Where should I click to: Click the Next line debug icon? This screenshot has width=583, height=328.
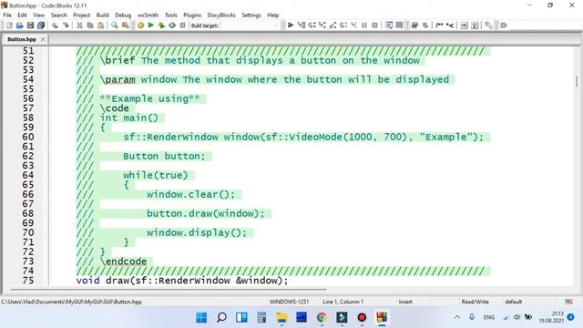(x=312, y=26)
